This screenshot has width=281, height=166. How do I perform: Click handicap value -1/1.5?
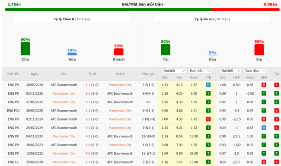pyautogui.click(x=236, y=119)
